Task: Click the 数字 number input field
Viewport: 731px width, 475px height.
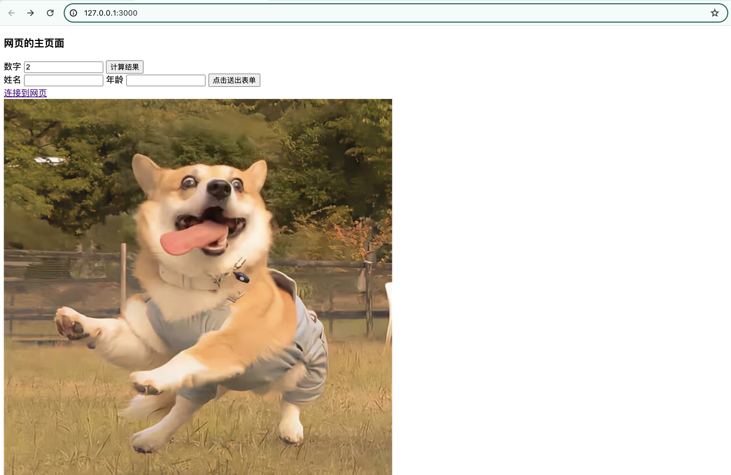Action: coord(64,67)
